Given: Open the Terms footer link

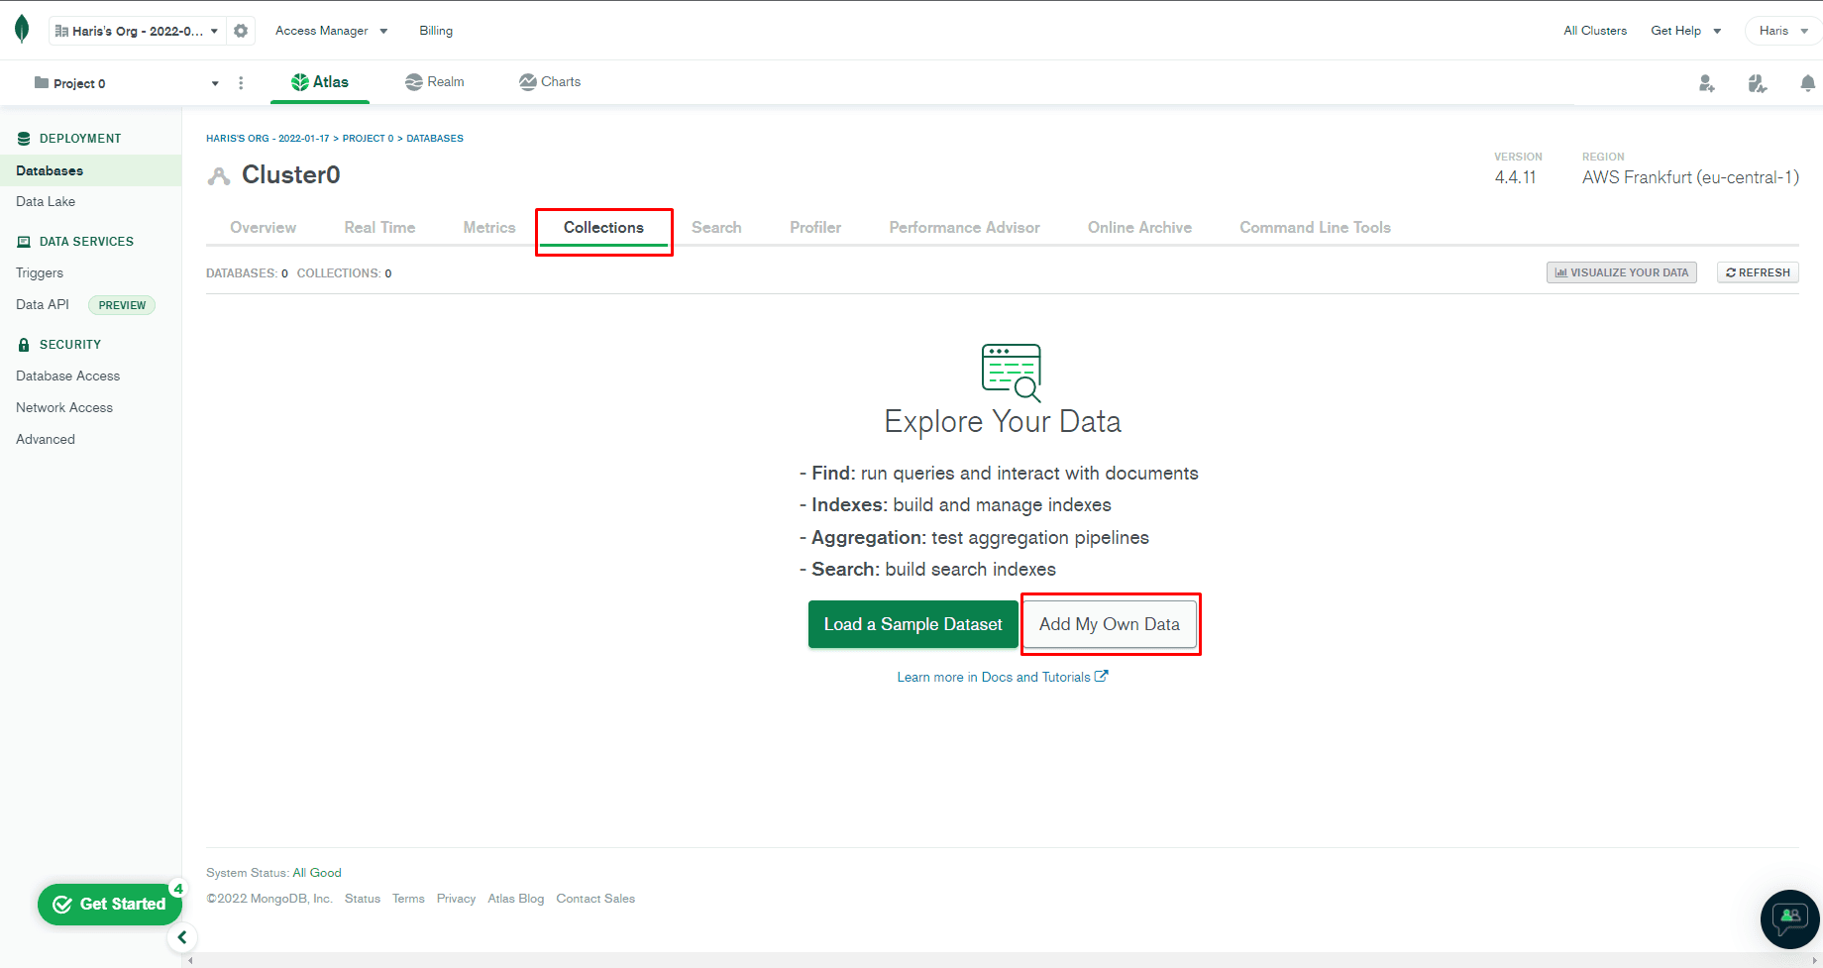Looking at the screenshot, I should click(x=408, y=899).
